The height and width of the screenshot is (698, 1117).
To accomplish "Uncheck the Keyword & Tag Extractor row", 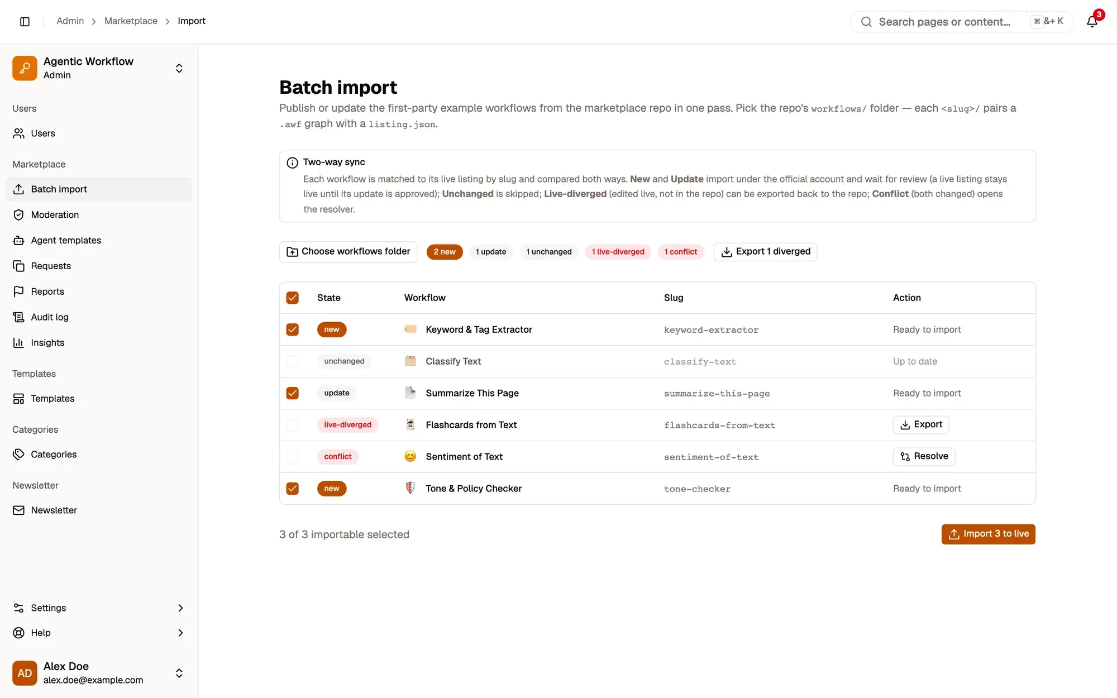I will click(x=292, y=329).
